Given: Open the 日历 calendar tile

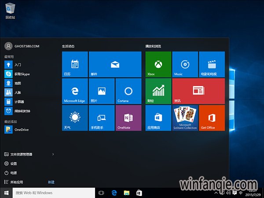Looking at the screenshot, I should [x=75, y=64].
